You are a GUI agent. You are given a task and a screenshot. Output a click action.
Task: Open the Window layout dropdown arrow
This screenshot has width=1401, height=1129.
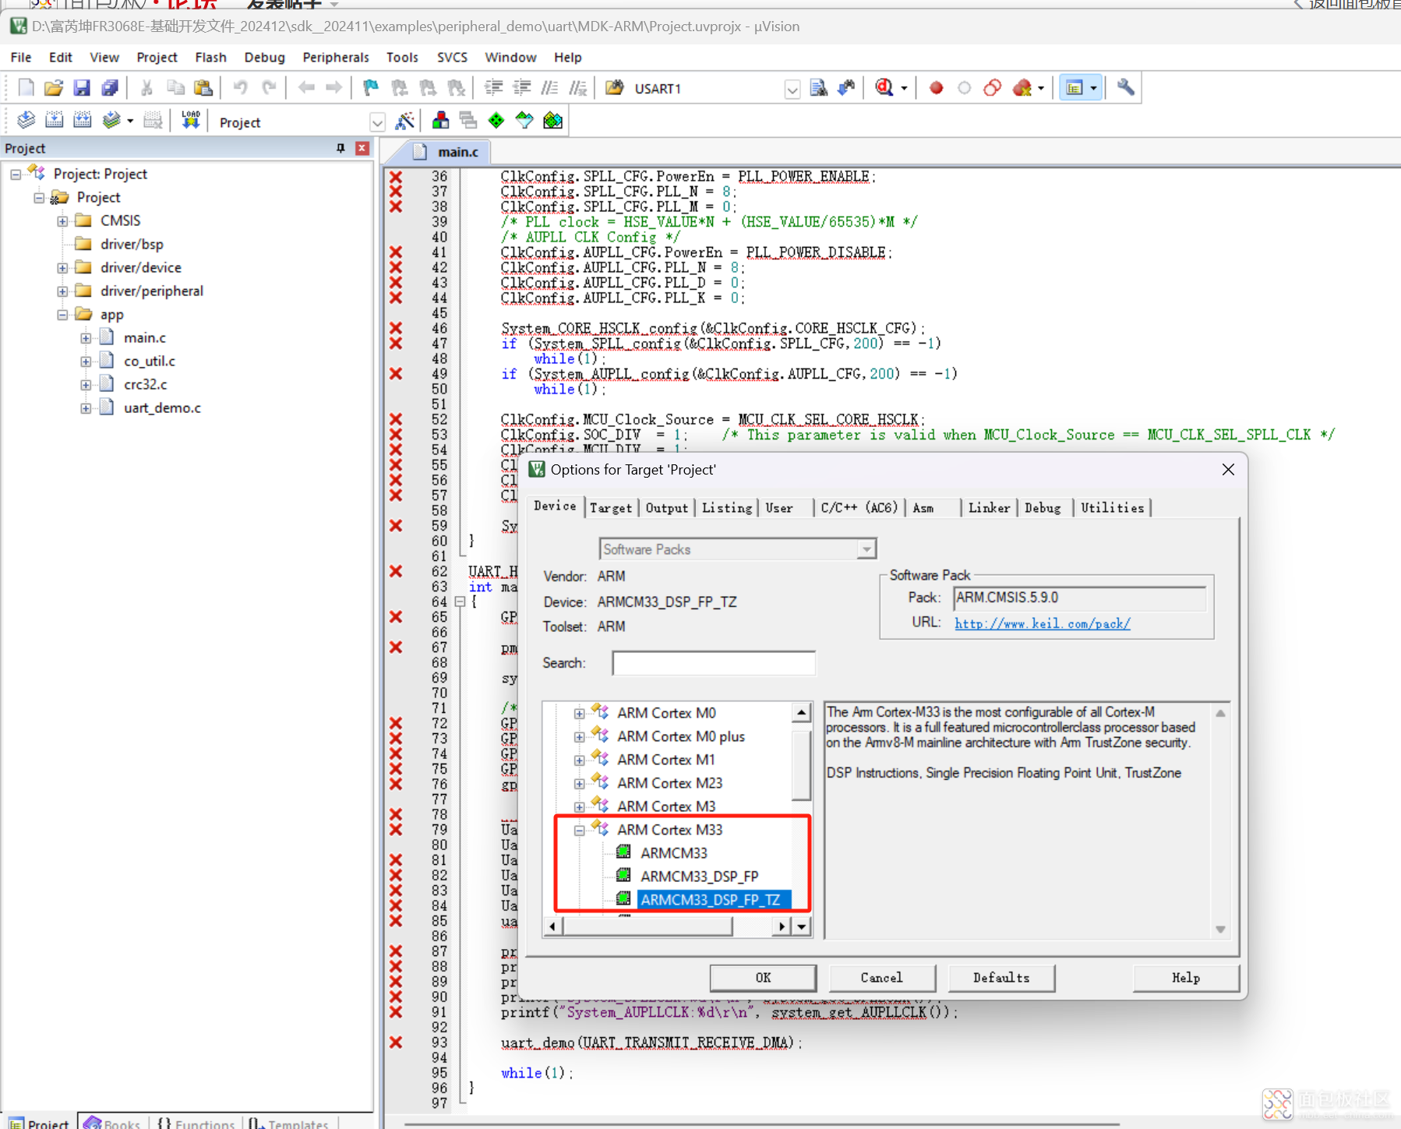tap(1093, 88)
